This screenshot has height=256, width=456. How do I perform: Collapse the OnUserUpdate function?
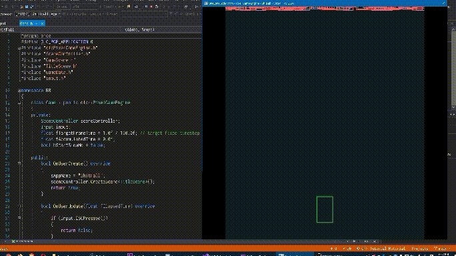[19, 206]
